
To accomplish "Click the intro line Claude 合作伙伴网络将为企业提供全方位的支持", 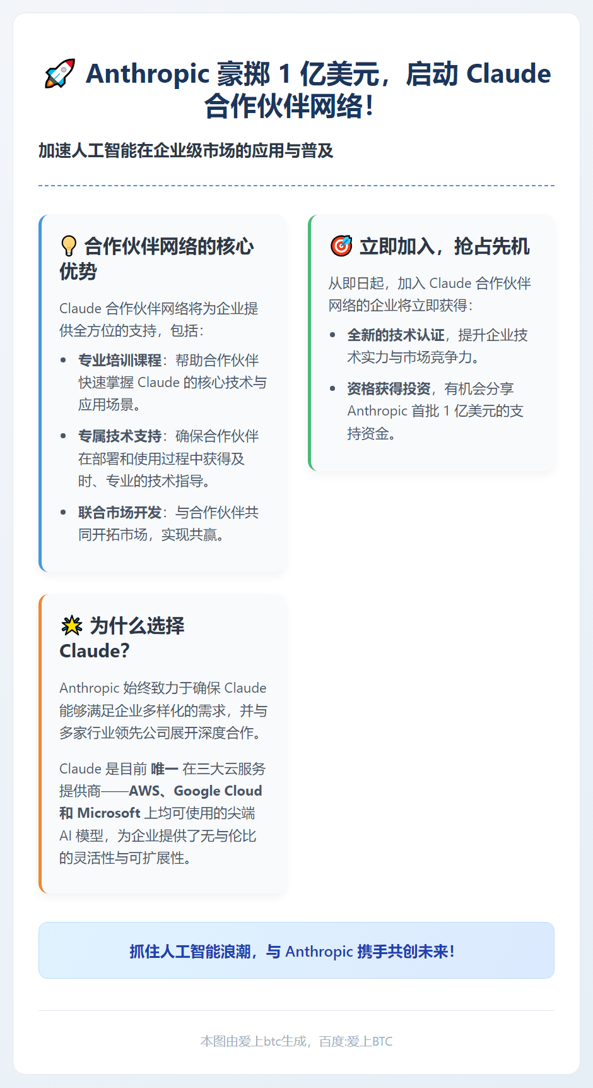I will point(159,320).
